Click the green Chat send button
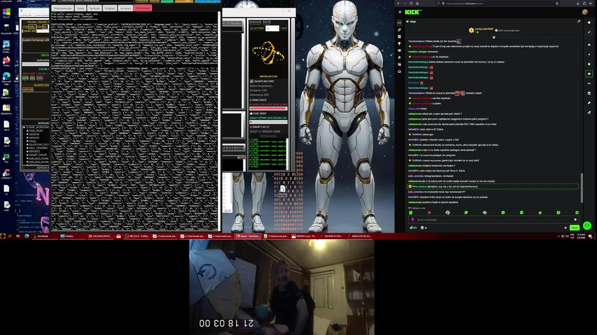This screenshot has width=597, height=335. pos(574,228)
